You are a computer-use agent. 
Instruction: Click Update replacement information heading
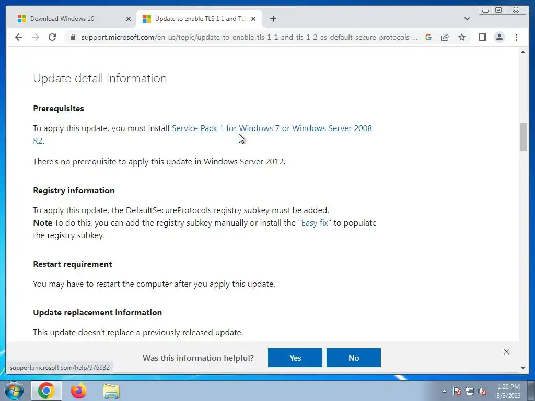[x=98, y=312]
